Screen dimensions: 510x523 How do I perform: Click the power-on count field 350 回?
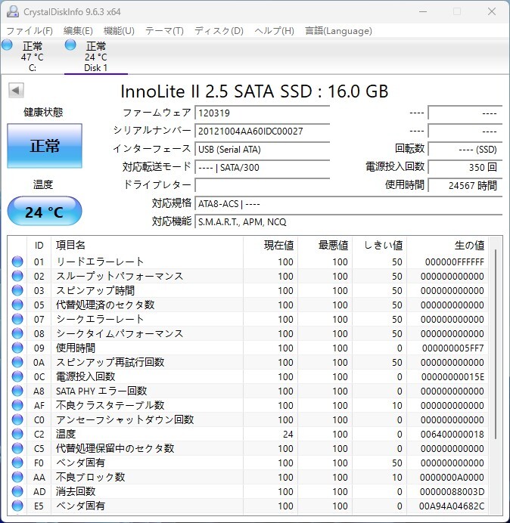tap(465, 167)
